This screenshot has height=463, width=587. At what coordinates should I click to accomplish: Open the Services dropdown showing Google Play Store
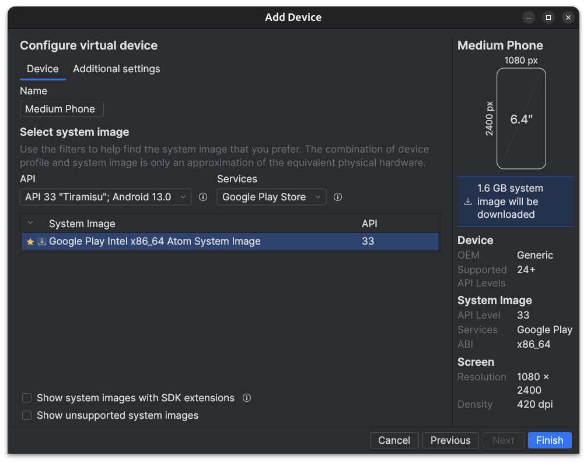pyautogui.click(x=271, y=197)
